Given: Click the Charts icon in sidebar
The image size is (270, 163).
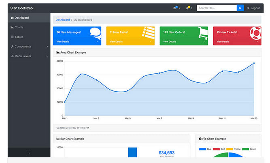Looking at the screenshot, I should click(12, 27).
